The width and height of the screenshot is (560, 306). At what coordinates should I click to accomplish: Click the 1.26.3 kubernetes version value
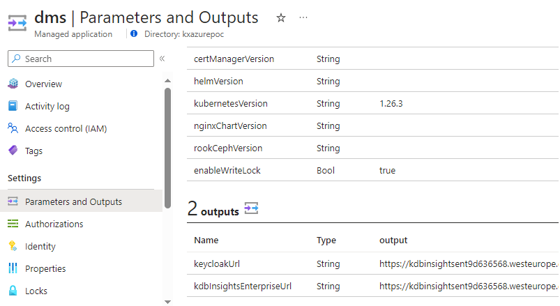click(391, 104)
